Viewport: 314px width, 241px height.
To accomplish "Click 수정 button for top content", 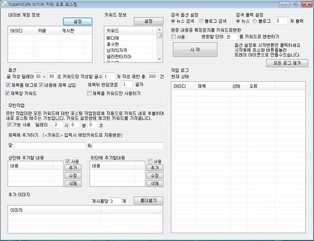I will coord(73,176).
